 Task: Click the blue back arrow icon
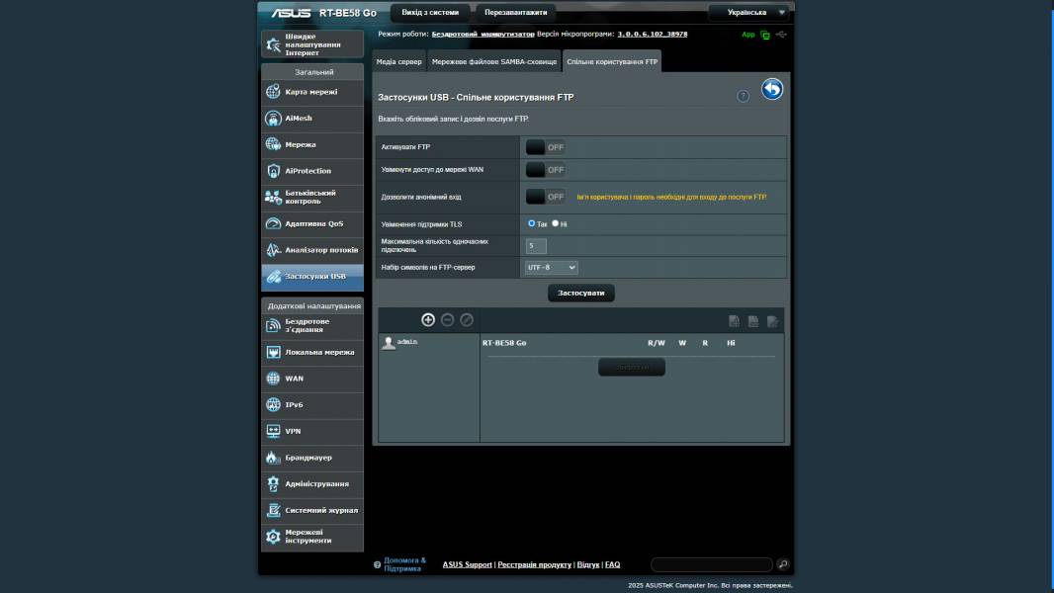tap(772, 90)
